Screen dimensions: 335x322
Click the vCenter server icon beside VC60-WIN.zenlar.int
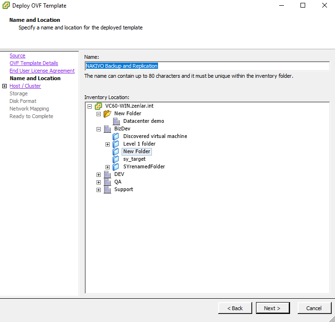(98, 106)
